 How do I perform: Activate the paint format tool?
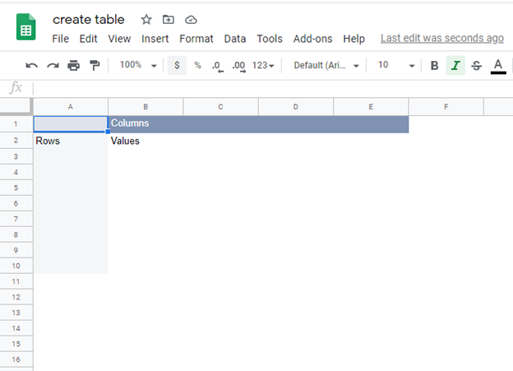[x=95, y=66]
